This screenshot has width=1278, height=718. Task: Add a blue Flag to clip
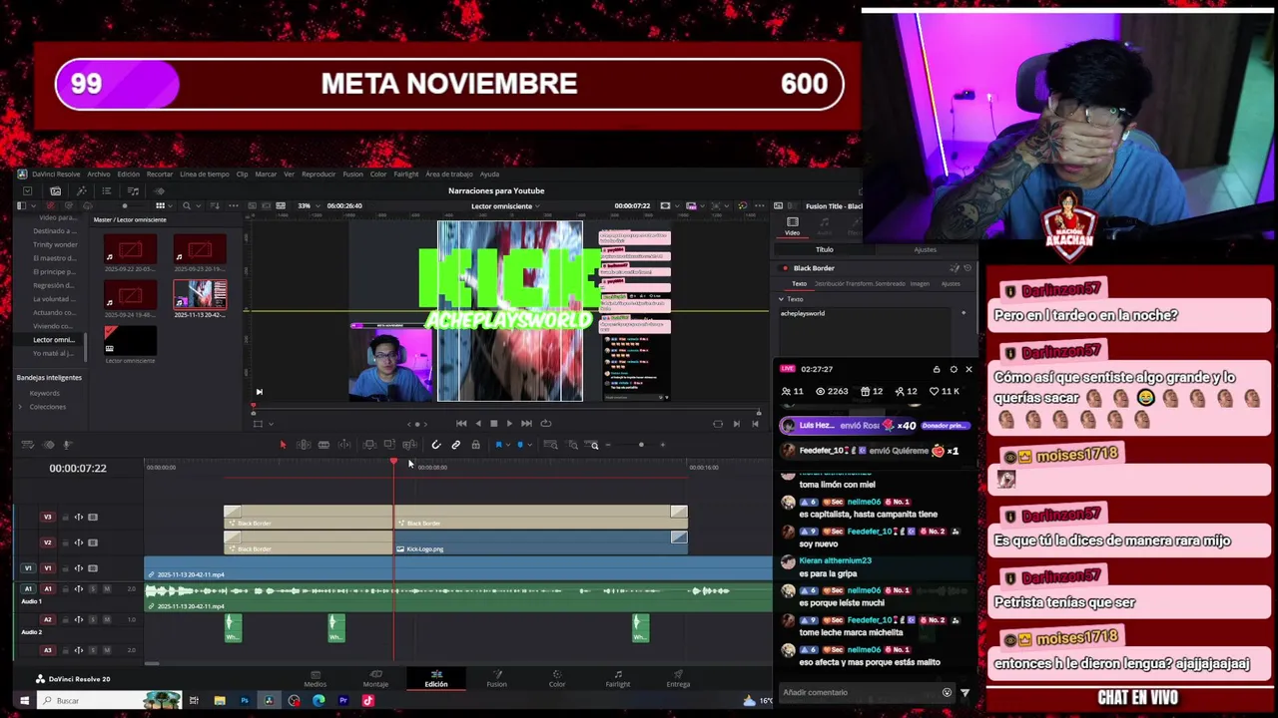(x=498, y=445)
